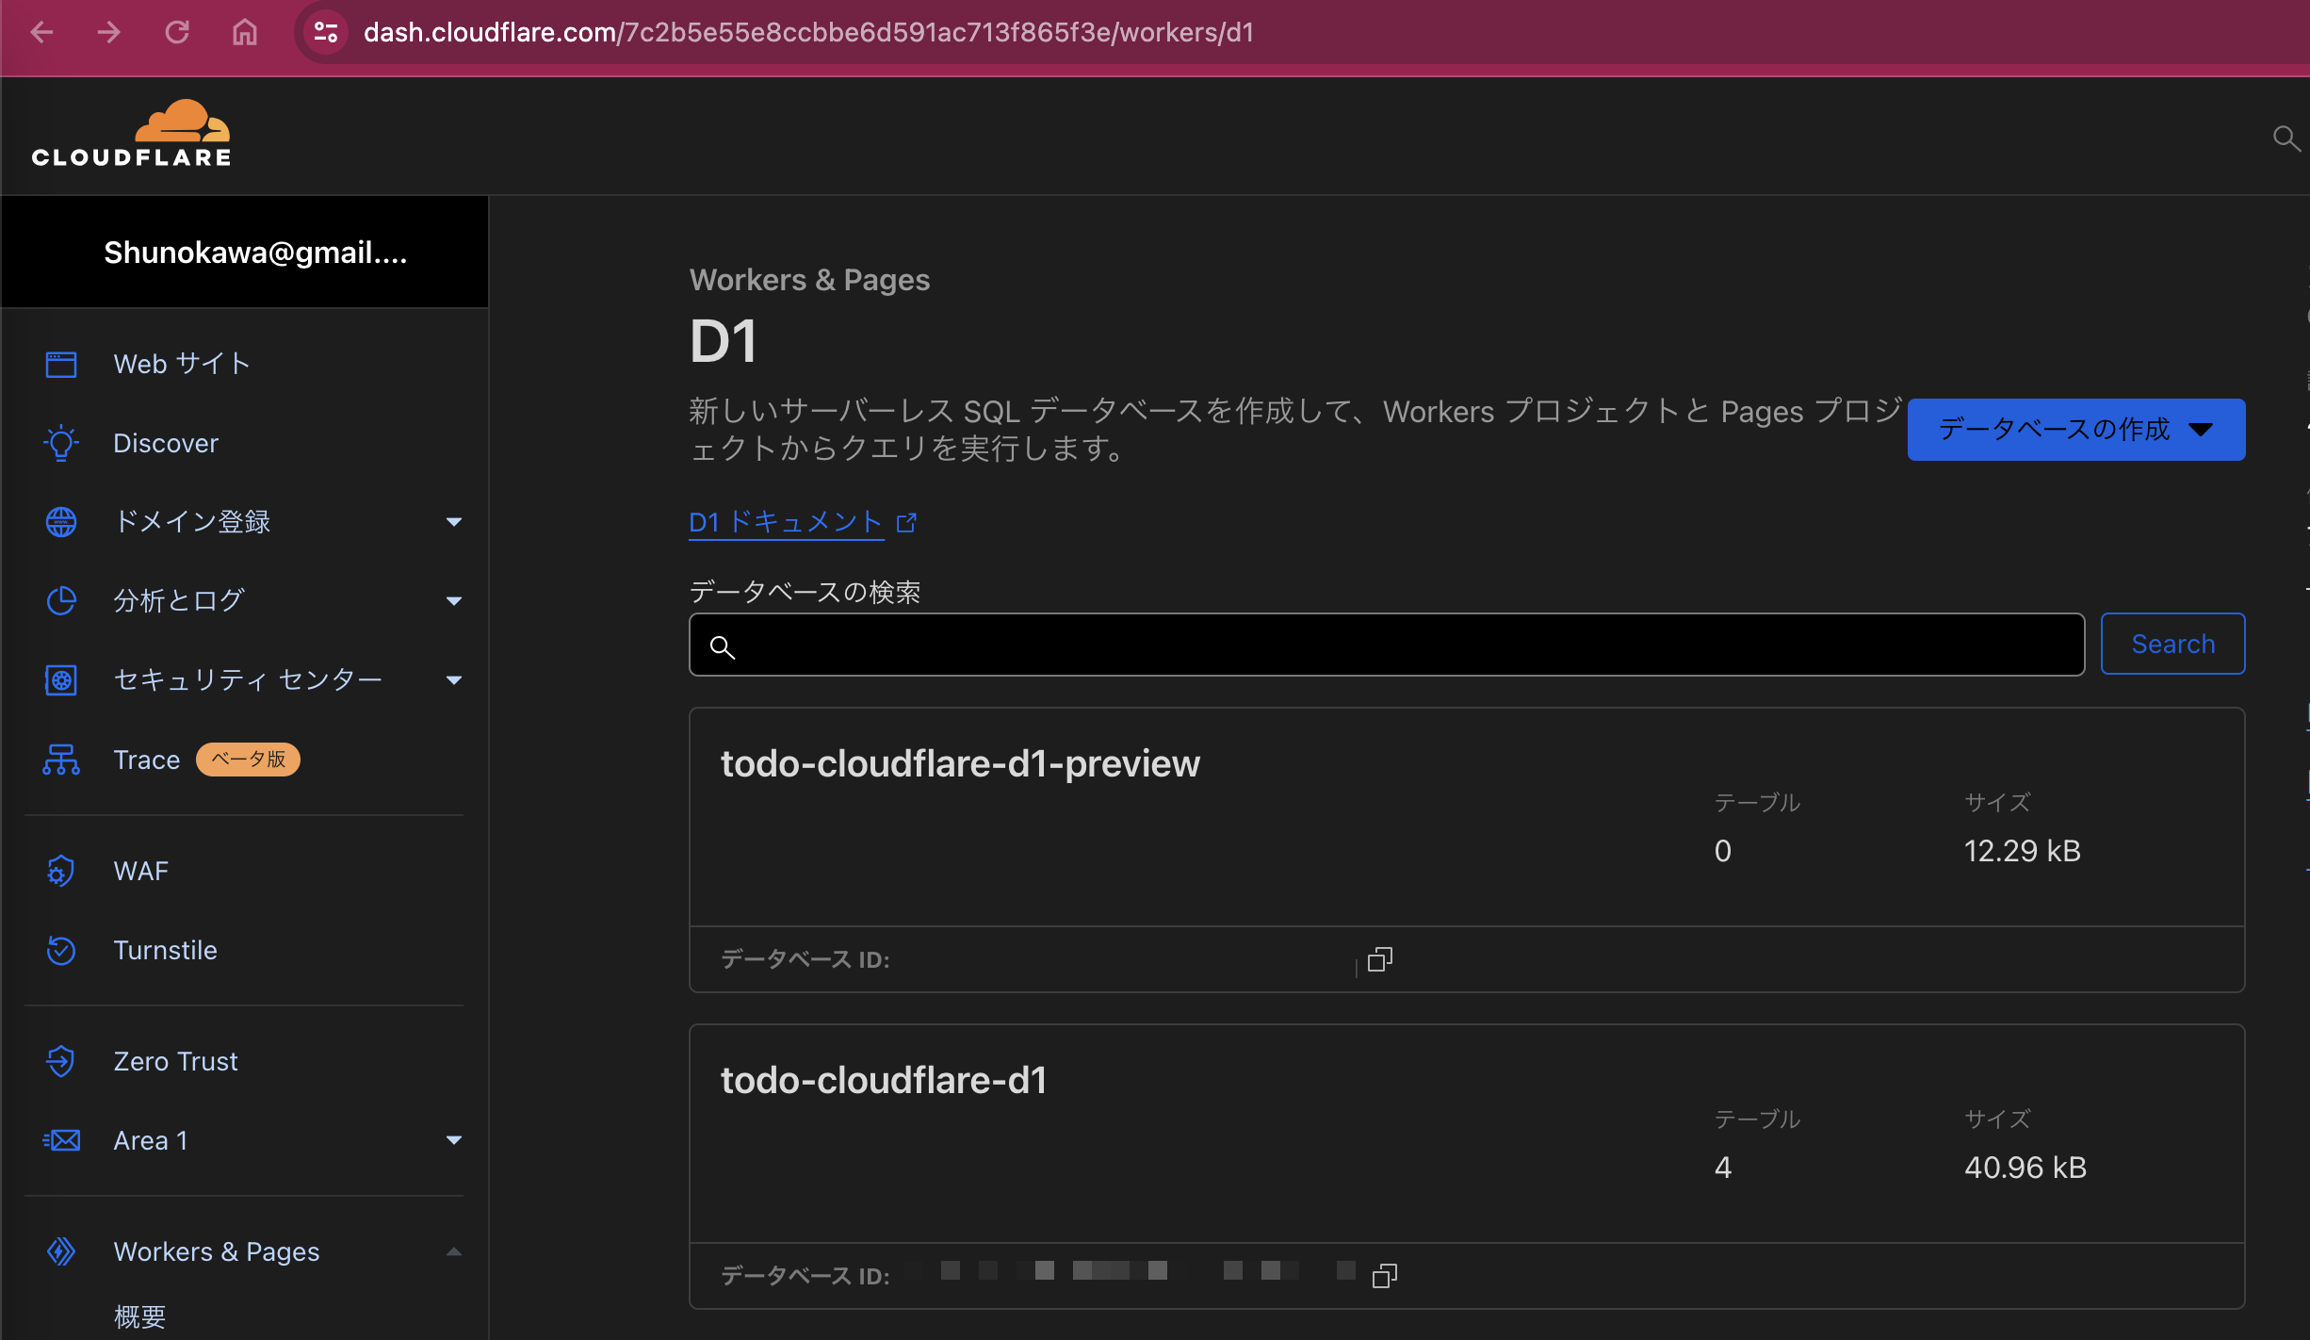Click the Search button

point(2172,644)
